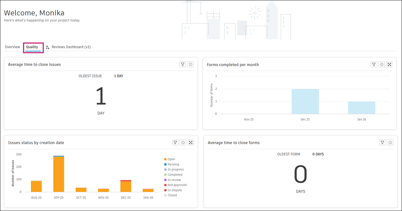The image size is (402, 211).
Task: Click the '0 DAYS' oldest form value
Action: tap(318, 154)
